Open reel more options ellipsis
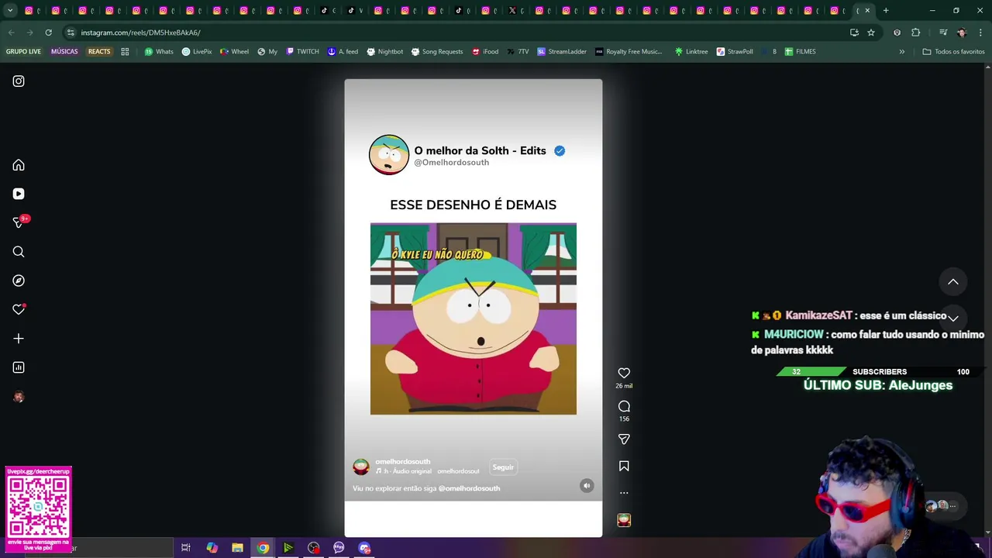The width and height of the screenshot is (992, 558). 624,493
